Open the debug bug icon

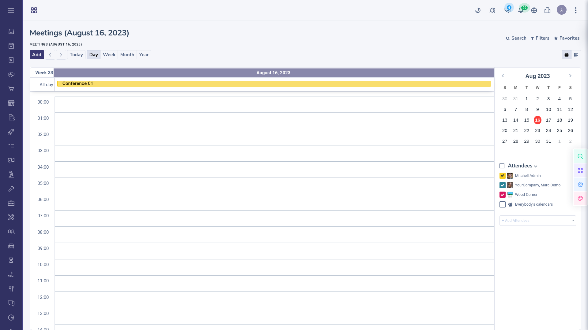492,10
